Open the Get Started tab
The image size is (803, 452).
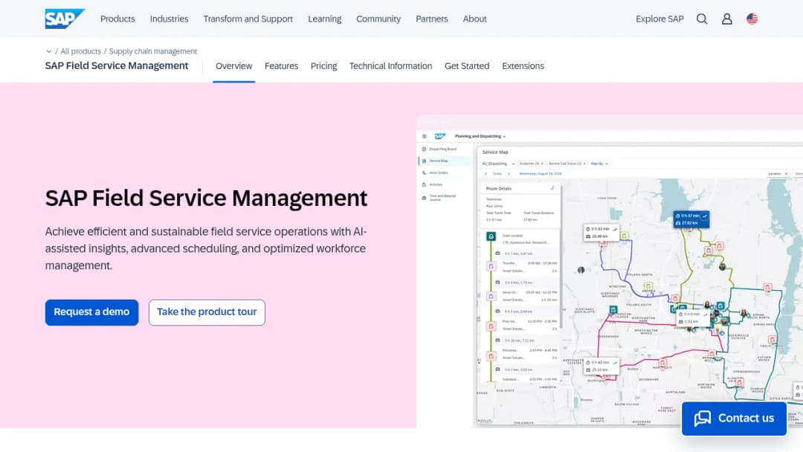(467, 66)
